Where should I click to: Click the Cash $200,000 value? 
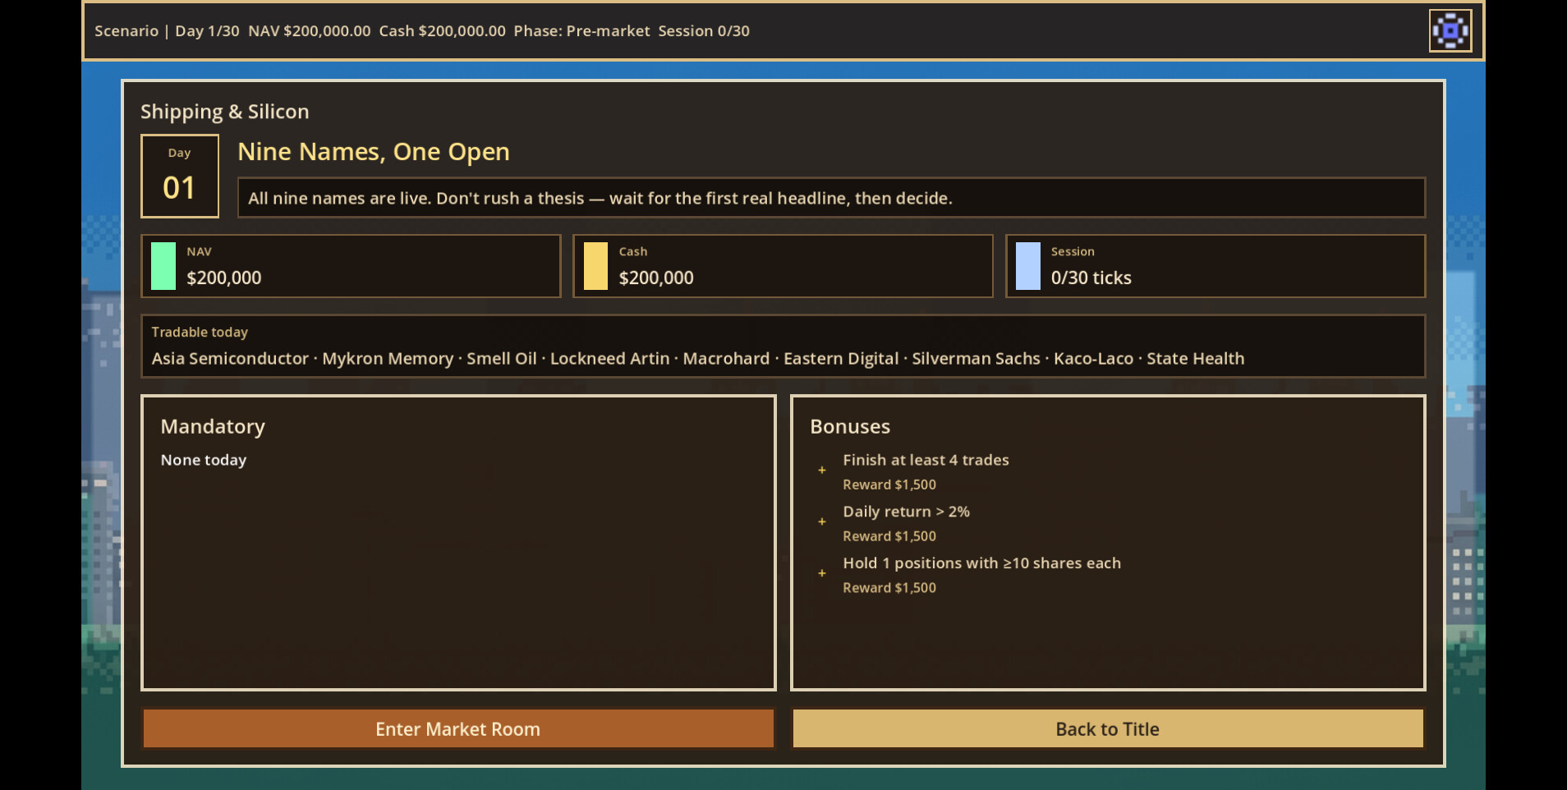[656, 278]
